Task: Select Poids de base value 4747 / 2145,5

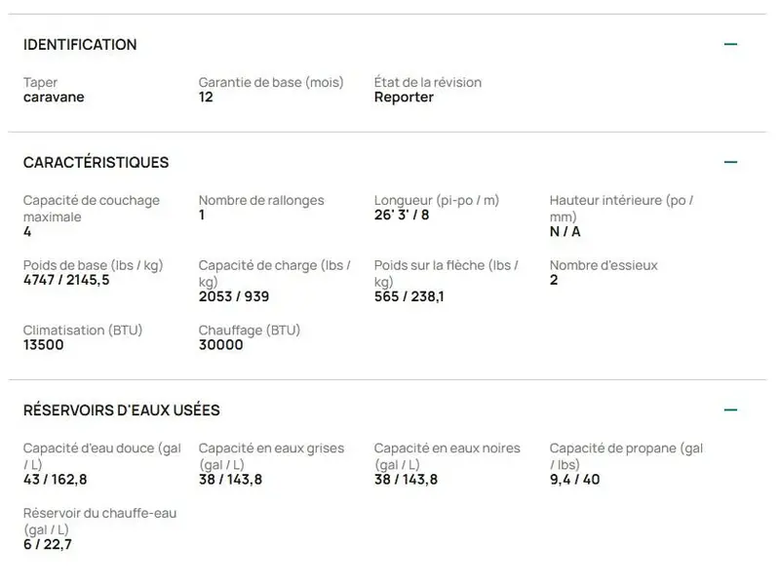Action: pos(66,280)
